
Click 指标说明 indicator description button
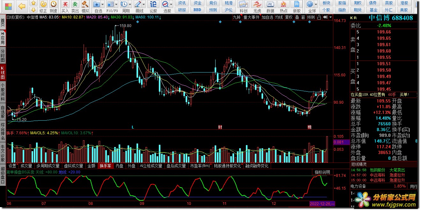(322, 172)
